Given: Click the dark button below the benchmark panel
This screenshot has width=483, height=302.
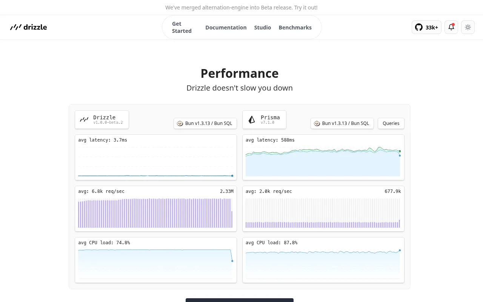Looking at the screenshot, I should pos(240,300).
